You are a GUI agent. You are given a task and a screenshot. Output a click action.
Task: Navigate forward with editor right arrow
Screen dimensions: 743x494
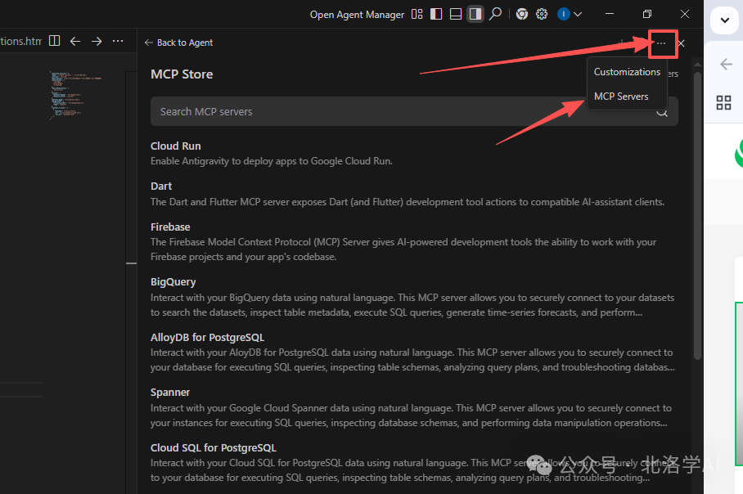tap(97, 41)
